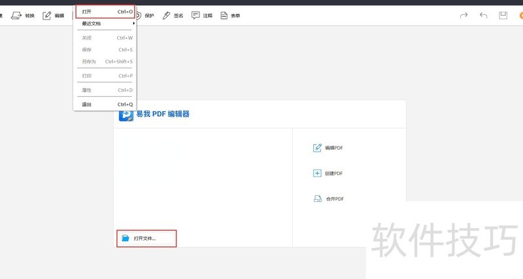
Task: Expand the 最近文档 submenu
Action: (105, 24)
